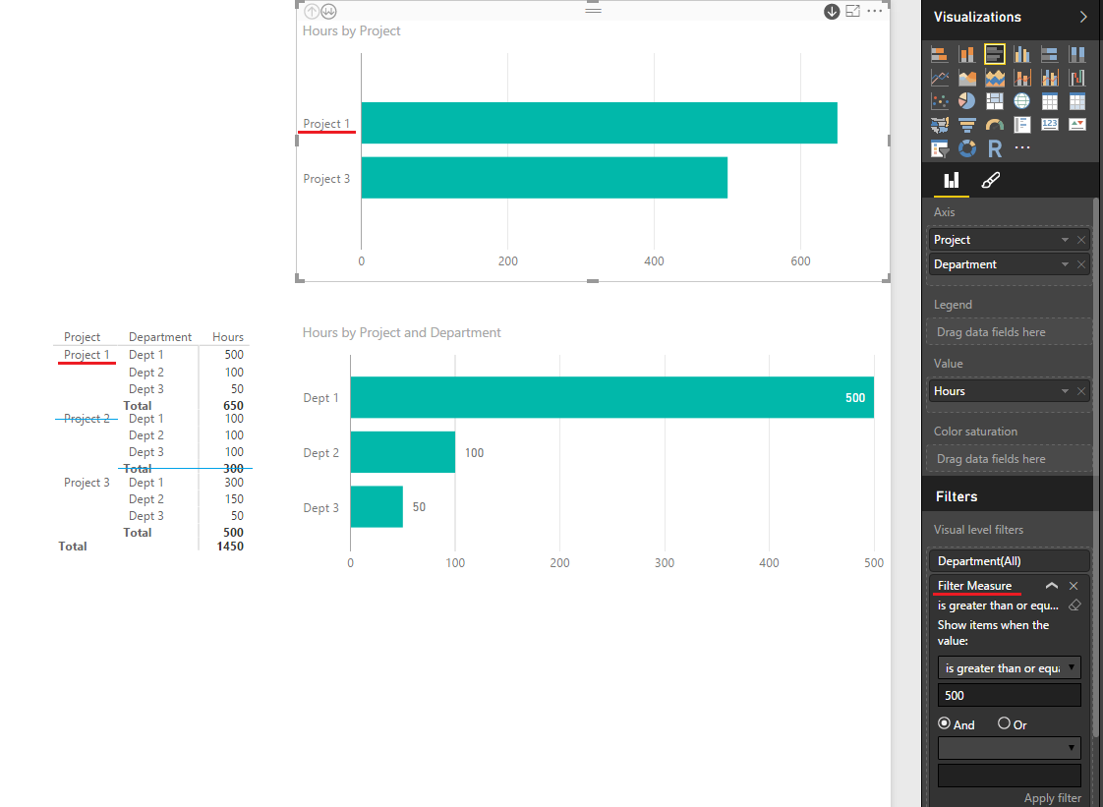Select the And radio button
This screenshot has width=1103, height=807.
pyautogui.click(x=944, y=723)
